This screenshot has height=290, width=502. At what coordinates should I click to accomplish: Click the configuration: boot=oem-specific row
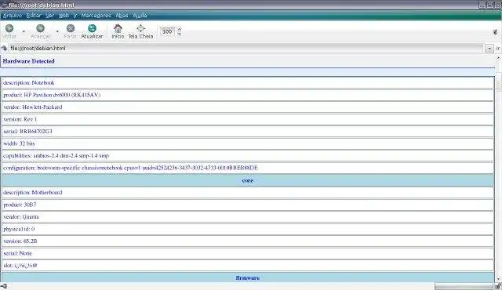(x=248, y=168)
